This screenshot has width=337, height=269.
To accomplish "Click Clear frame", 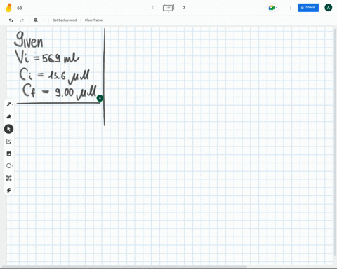I will [x=93, y=20].
